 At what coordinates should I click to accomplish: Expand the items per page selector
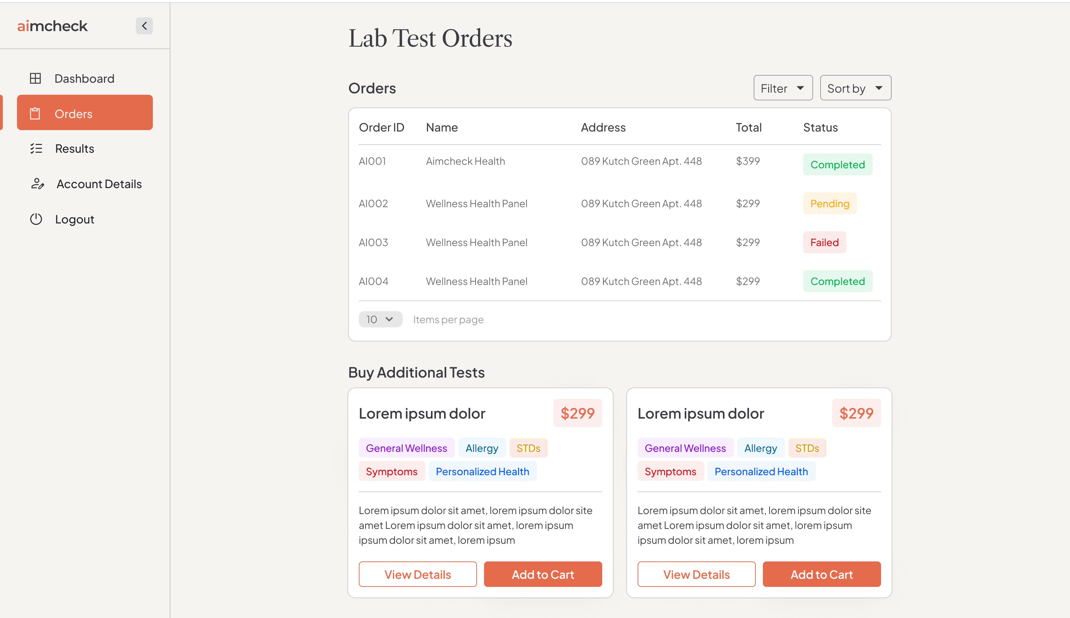click(x=380, y=319)
